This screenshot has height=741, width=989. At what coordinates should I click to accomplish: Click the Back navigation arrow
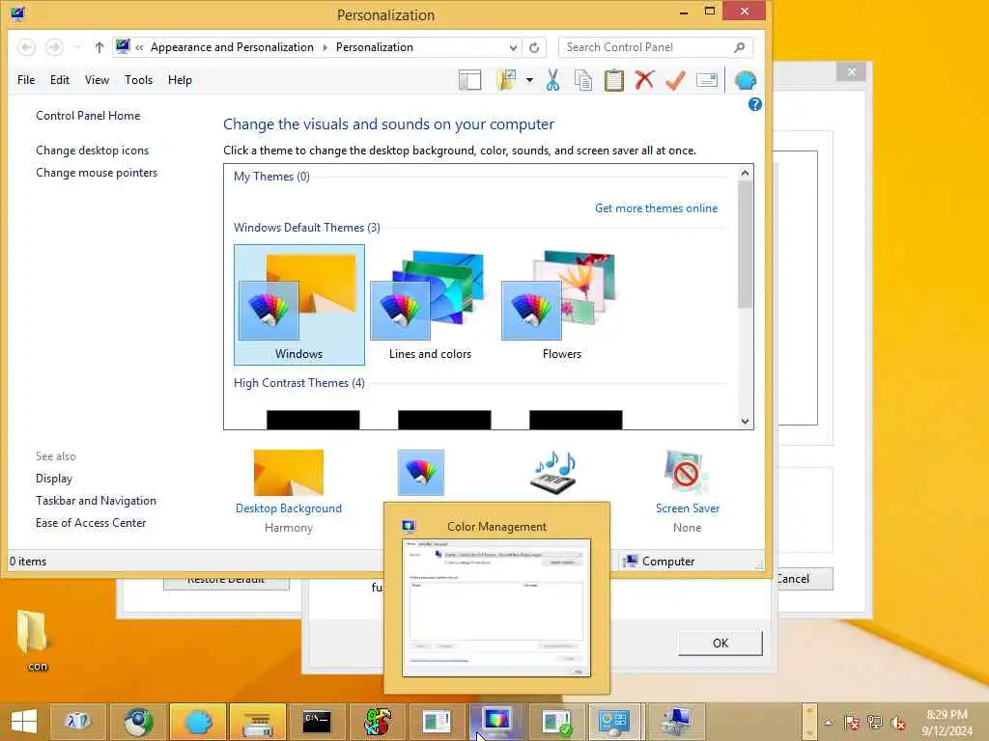point(26,47)
